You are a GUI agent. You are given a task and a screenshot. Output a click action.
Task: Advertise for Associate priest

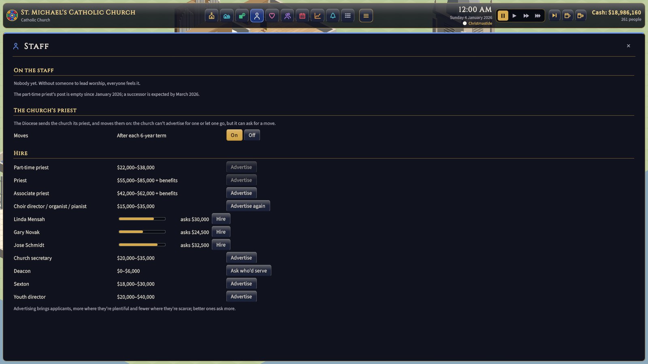click(x=241, y=193)
